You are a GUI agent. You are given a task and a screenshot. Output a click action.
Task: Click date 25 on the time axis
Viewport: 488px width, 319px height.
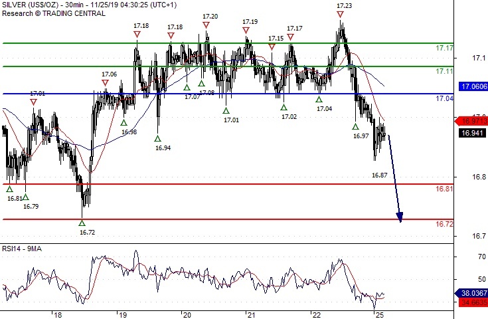(380, 315)
